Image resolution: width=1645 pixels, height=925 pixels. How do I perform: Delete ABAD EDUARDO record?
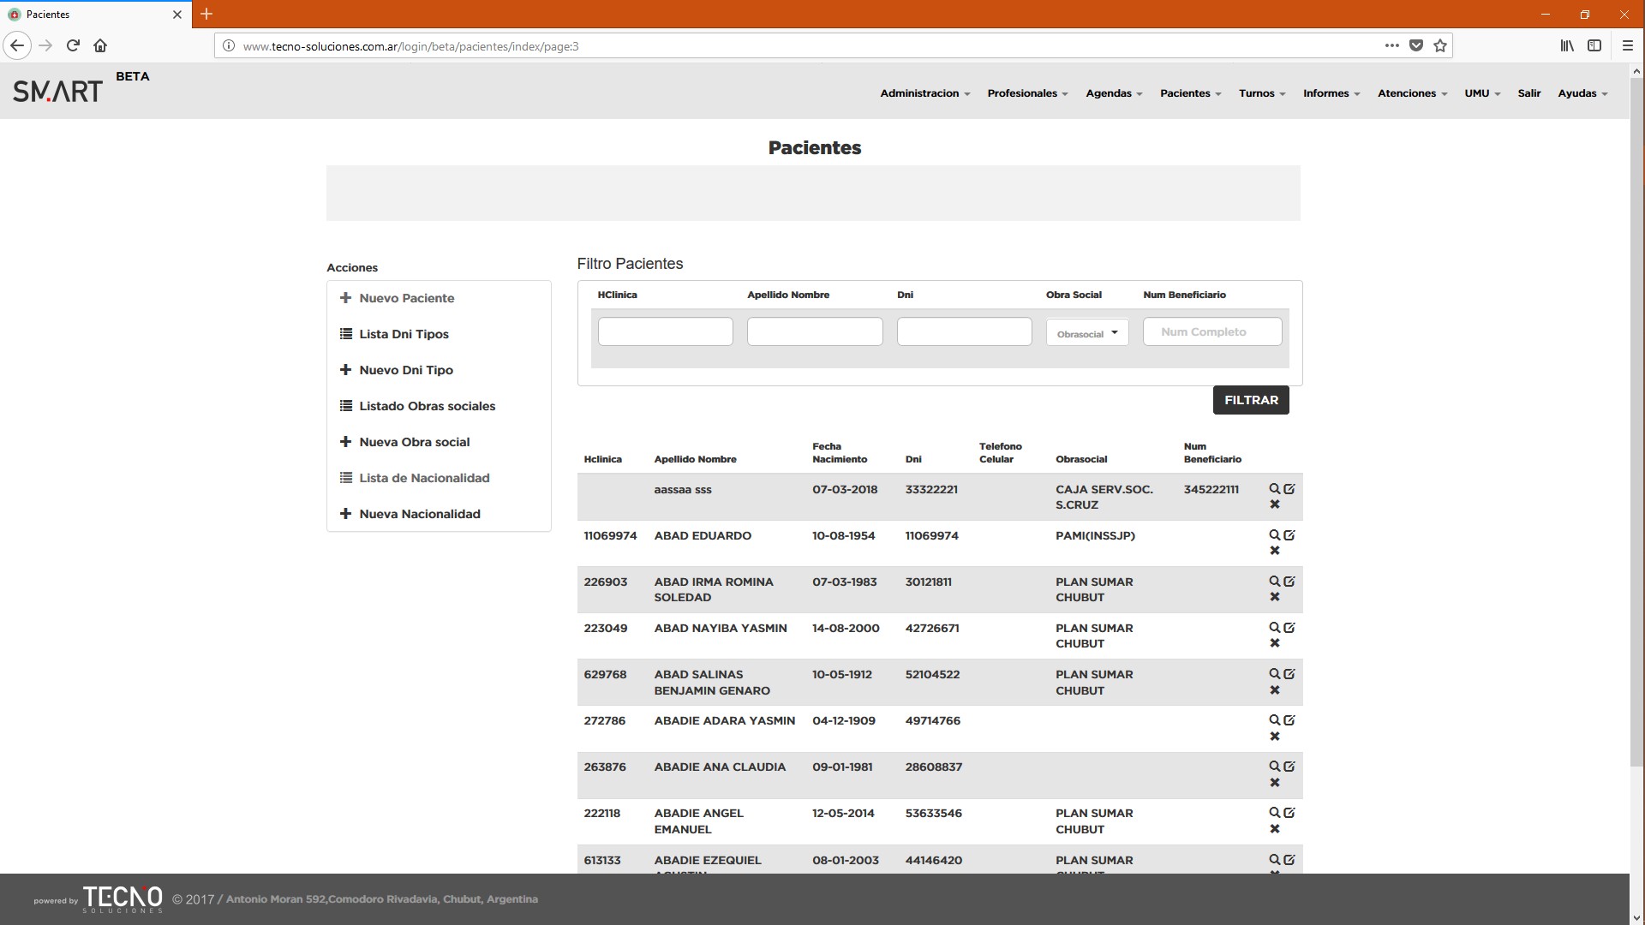tap(1275, 551)
